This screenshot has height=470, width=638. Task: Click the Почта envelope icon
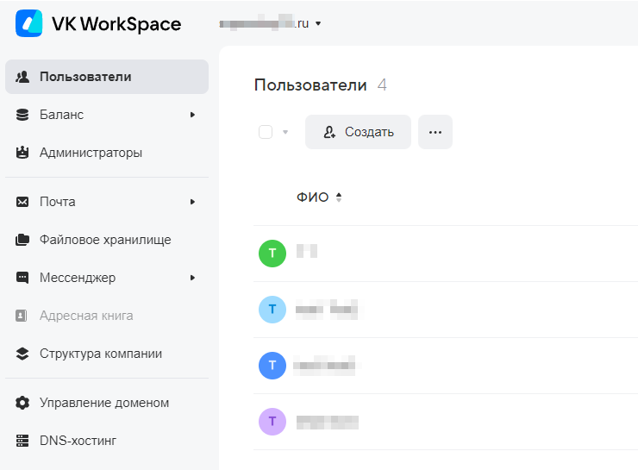(22, 202)
